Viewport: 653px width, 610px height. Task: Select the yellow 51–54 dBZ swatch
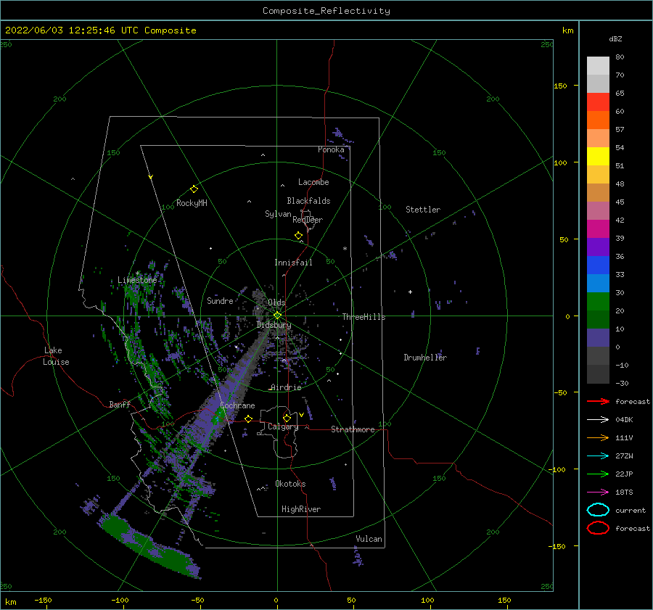point(598,157)
